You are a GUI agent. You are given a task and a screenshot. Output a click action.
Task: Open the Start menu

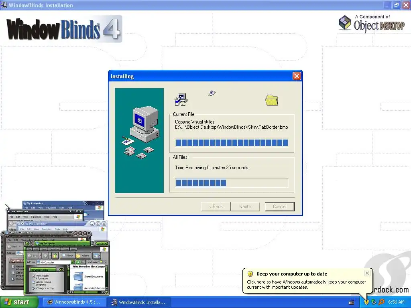pyautogui.click(x=19, y=302)
